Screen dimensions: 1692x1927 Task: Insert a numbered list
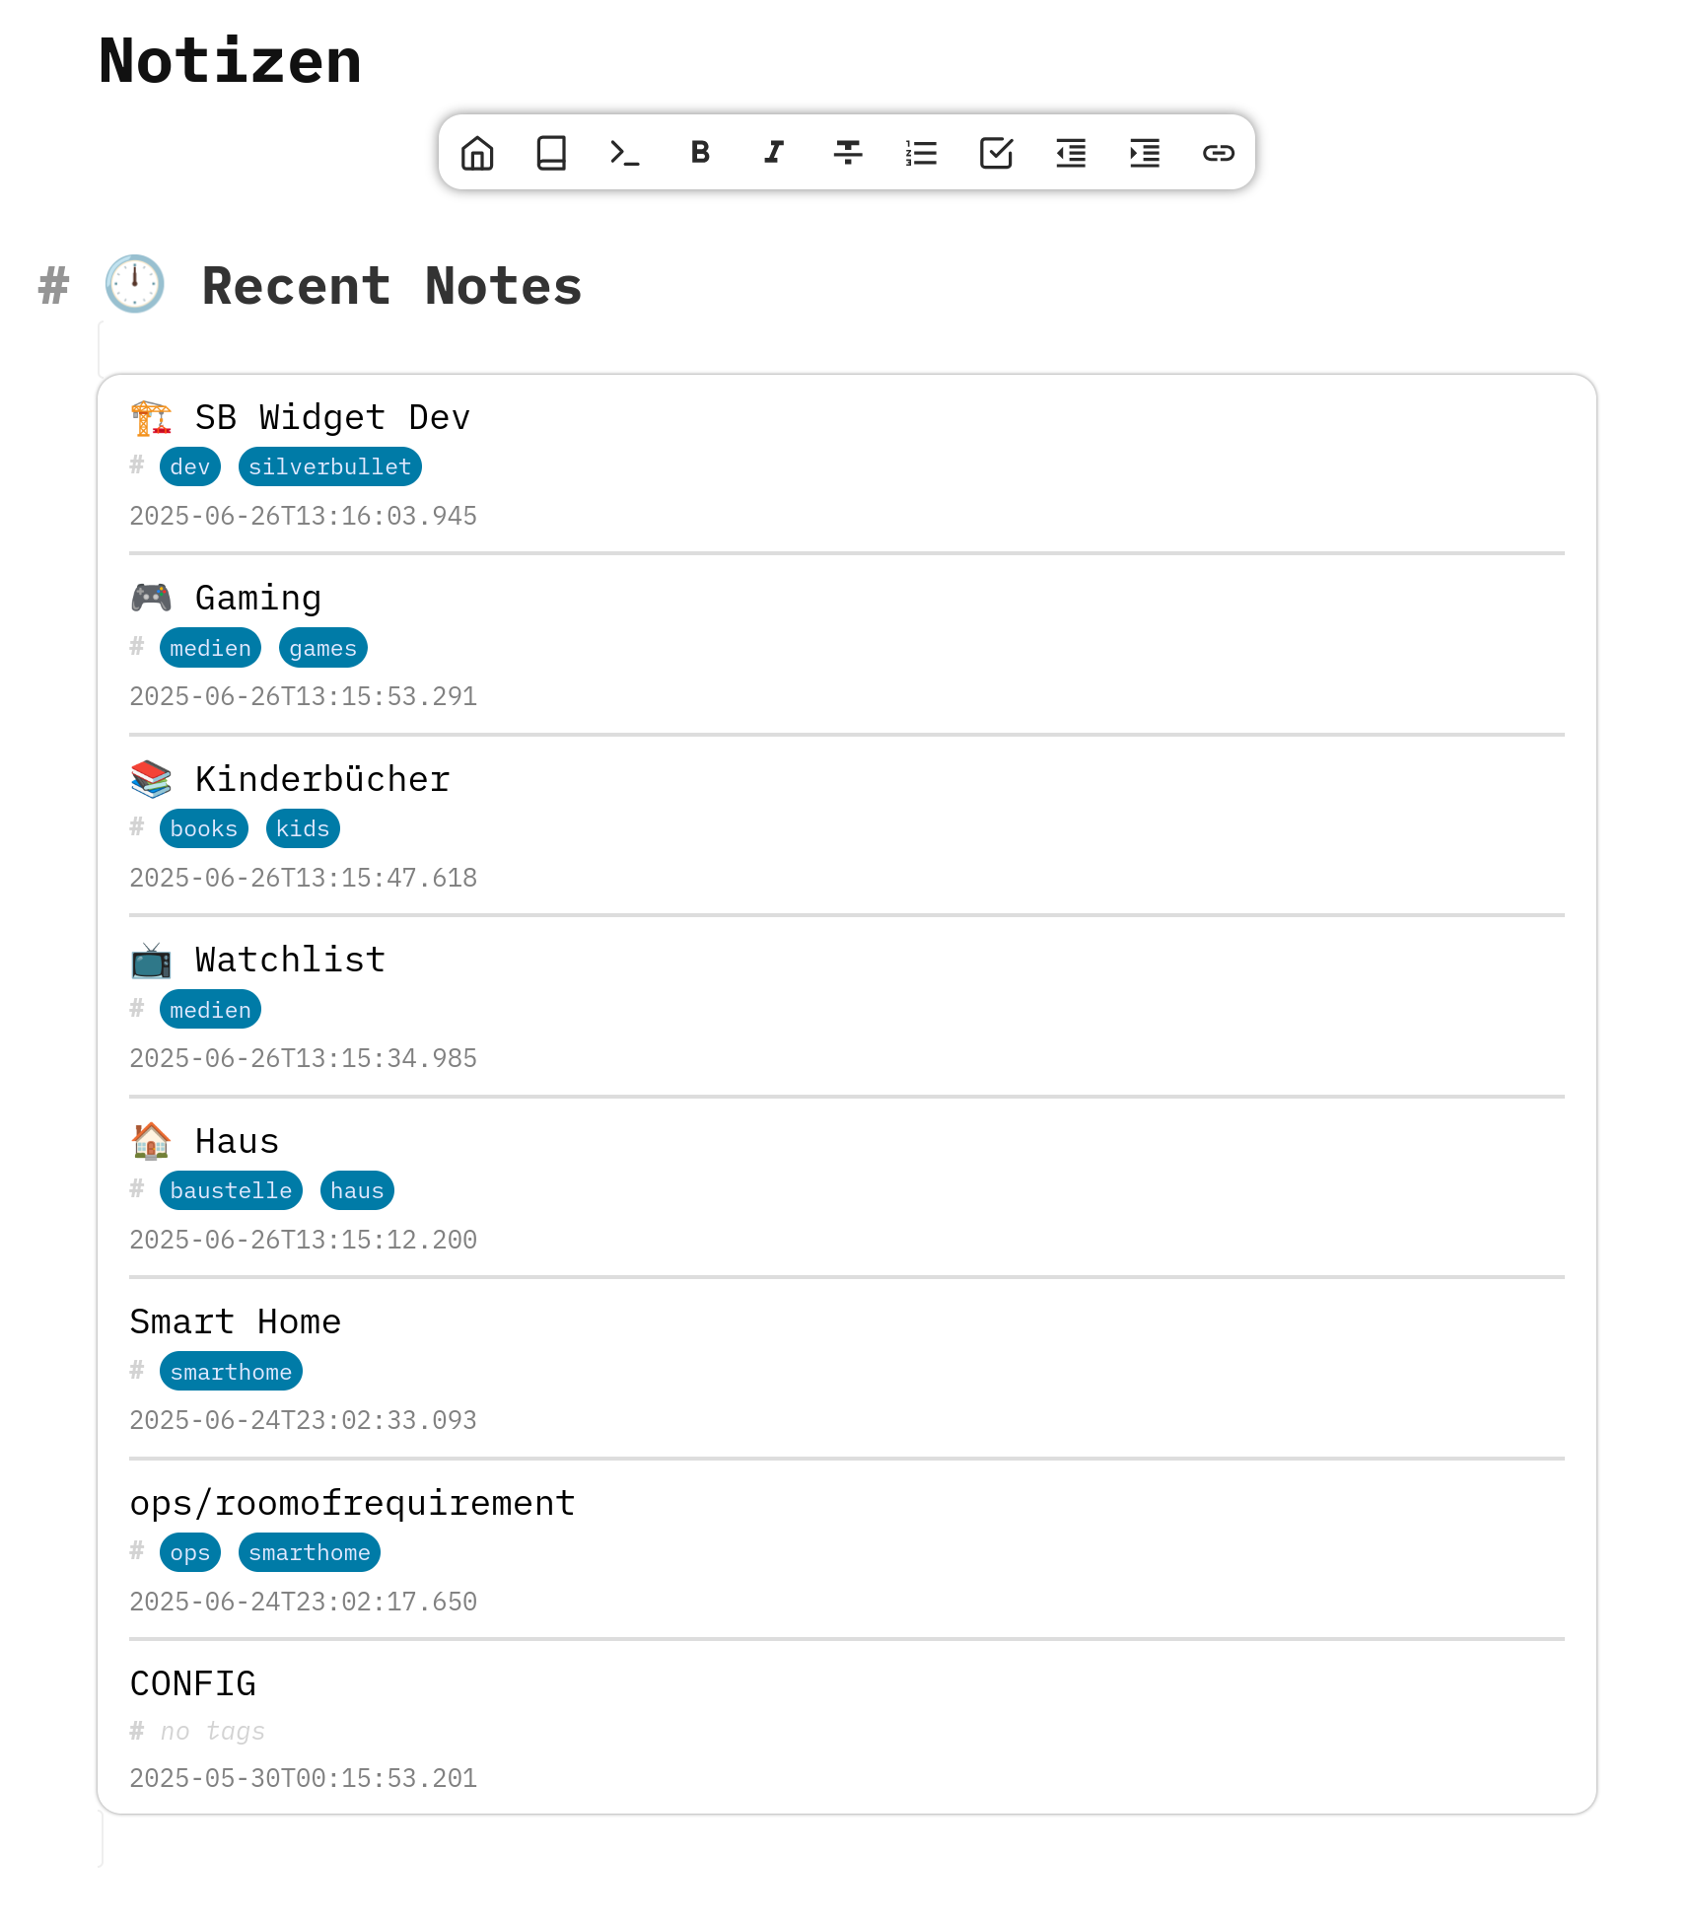click(922, 153)
